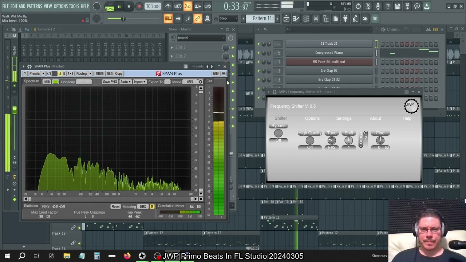Viewport: 466px width, 262px height.
Task: Click the WIDE button in SPAN Plus
Action: (216, 74)
